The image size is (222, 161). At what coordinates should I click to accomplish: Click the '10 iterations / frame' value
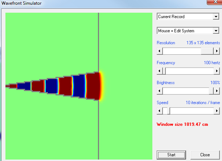coord(203,102)
